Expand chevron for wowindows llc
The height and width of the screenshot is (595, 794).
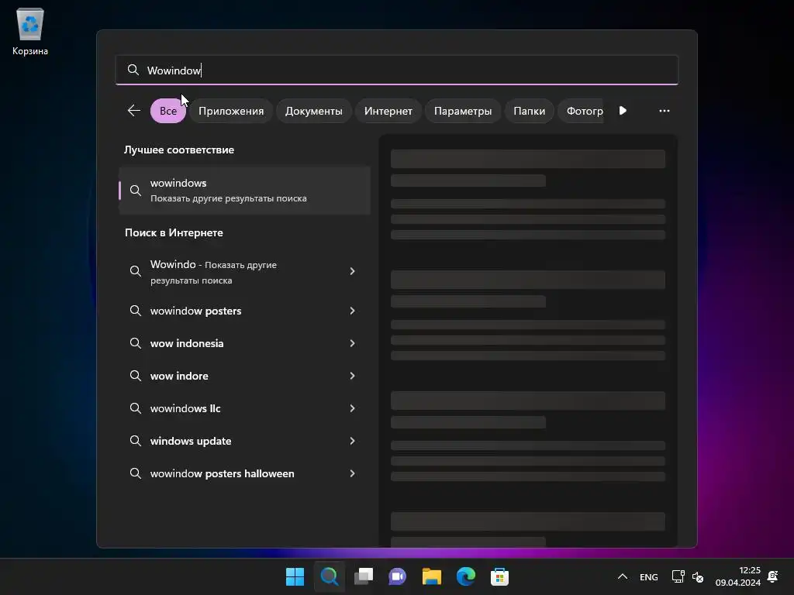click(x=353, y=408)
